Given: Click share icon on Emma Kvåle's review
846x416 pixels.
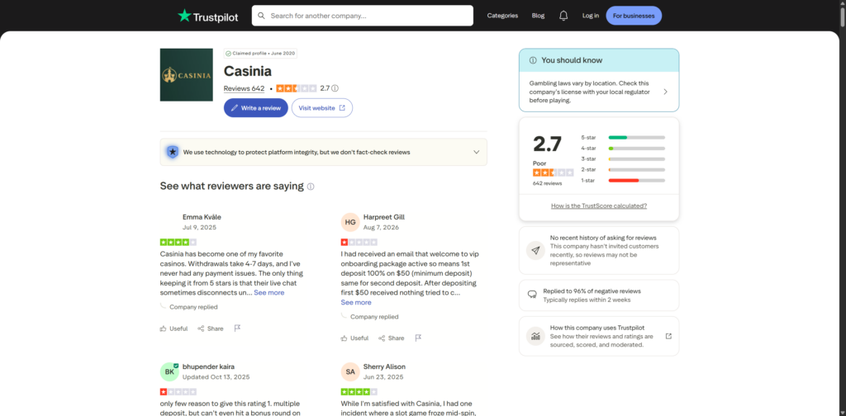Looking at the screenshot, I should [201, 329].
